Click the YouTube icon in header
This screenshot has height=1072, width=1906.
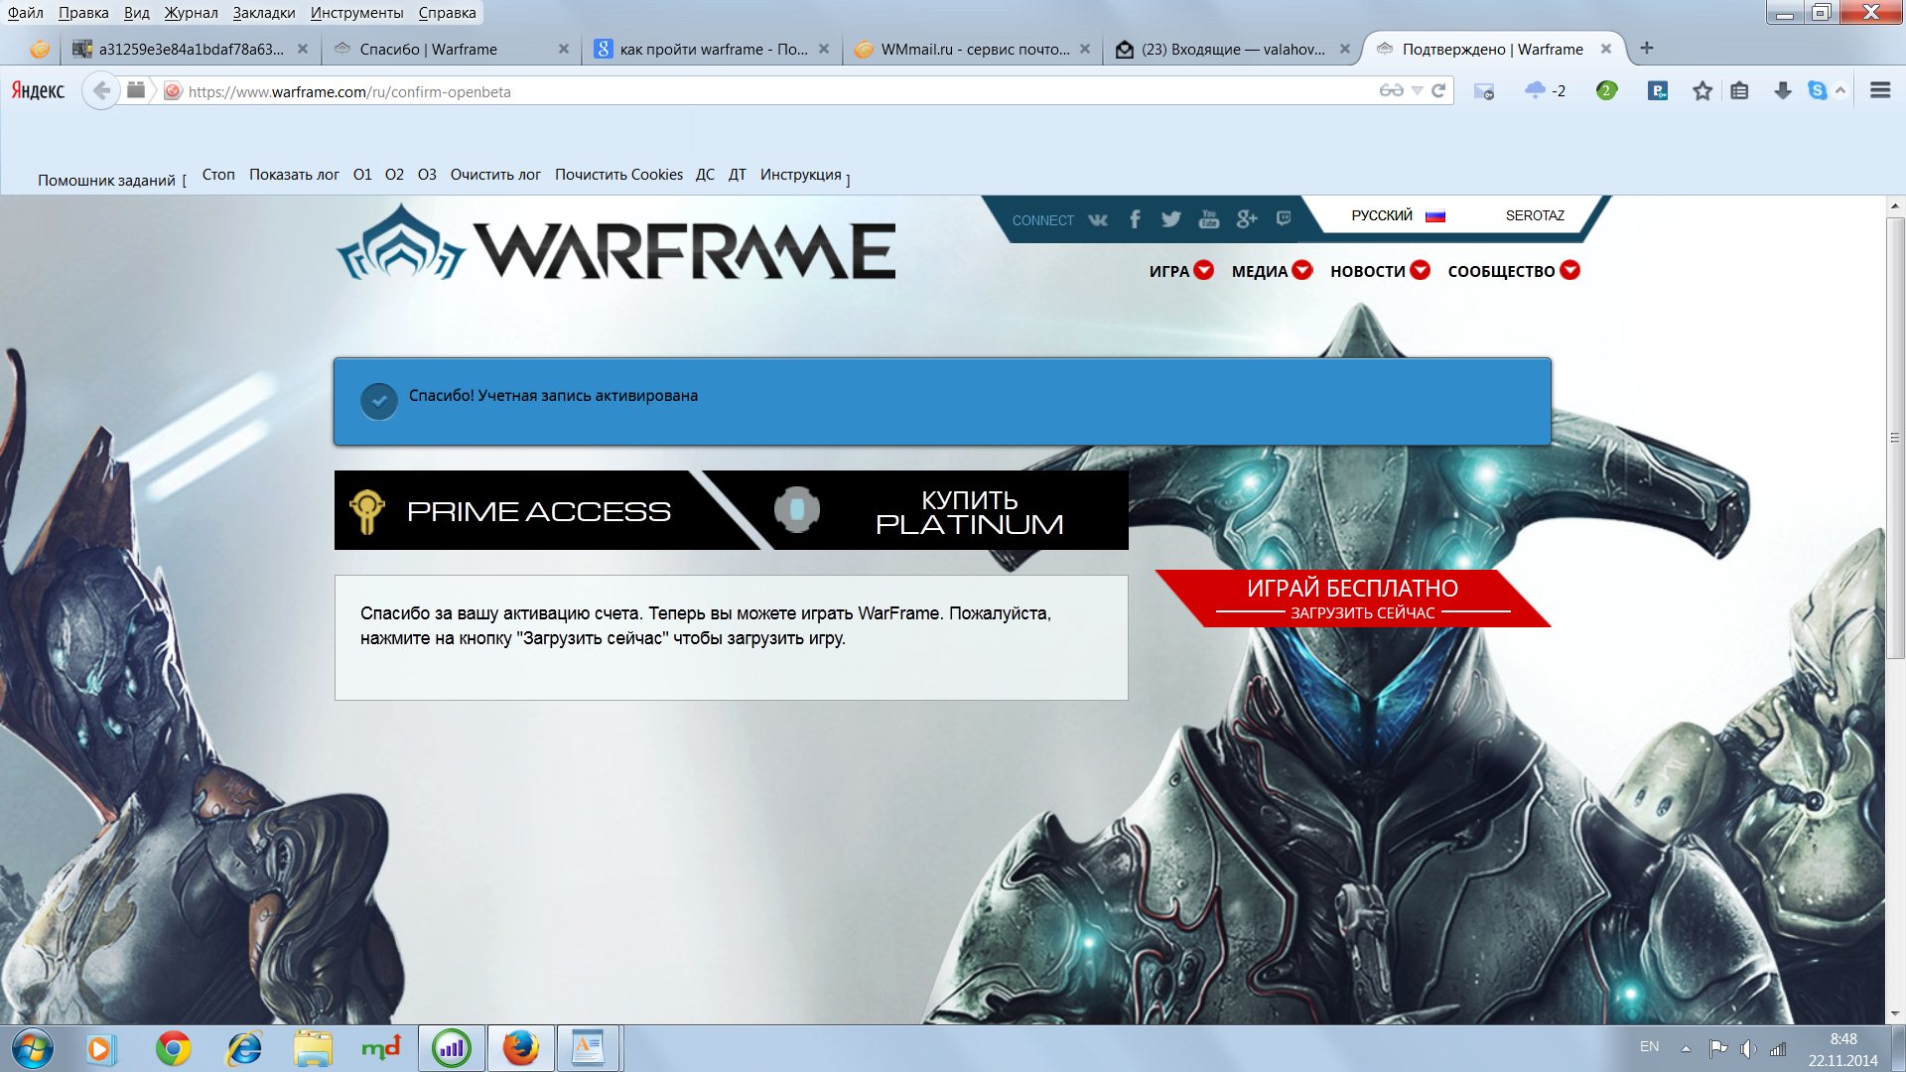pos(1208,219)
